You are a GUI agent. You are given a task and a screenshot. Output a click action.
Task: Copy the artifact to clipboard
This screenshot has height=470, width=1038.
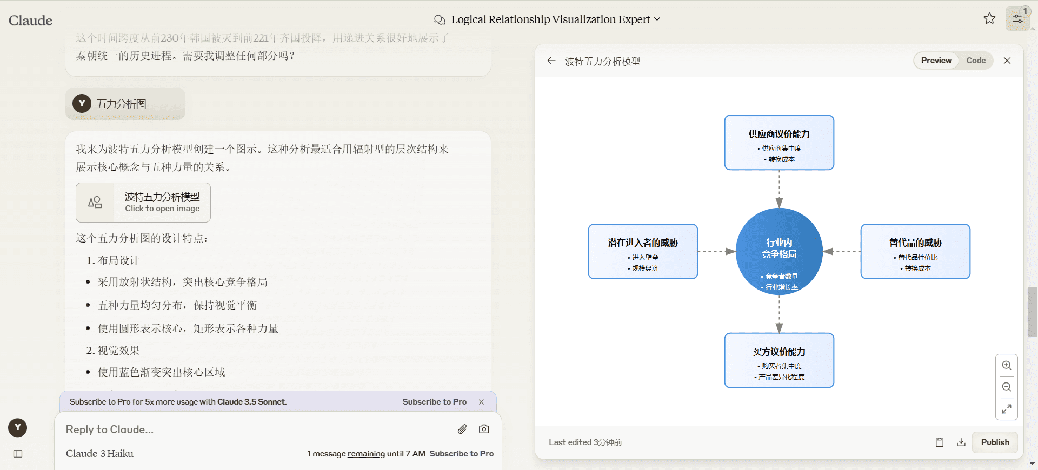click(x=940, y=442)
